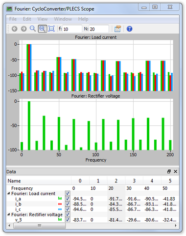Open the File menu
186x236 pixels.
coord(13,19)
